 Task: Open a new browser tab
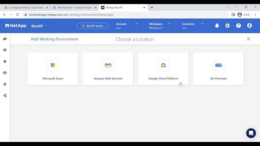152,8
